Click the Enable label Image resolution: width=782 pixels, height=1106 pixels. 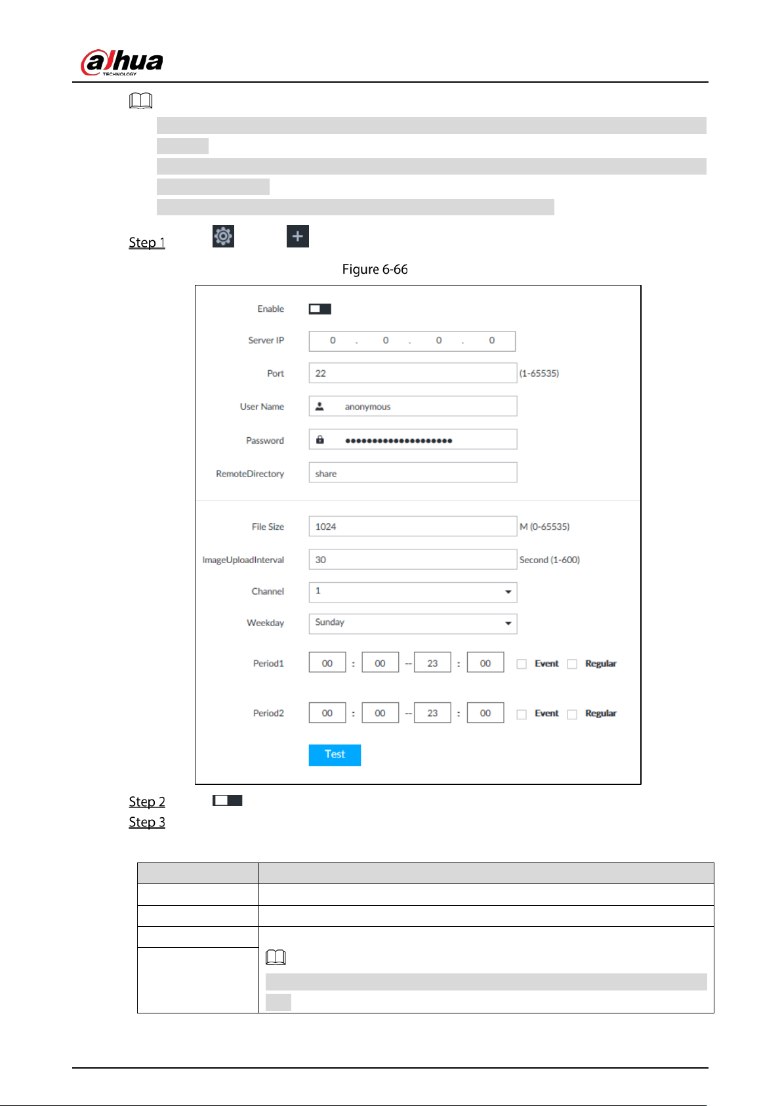[271, 309]
